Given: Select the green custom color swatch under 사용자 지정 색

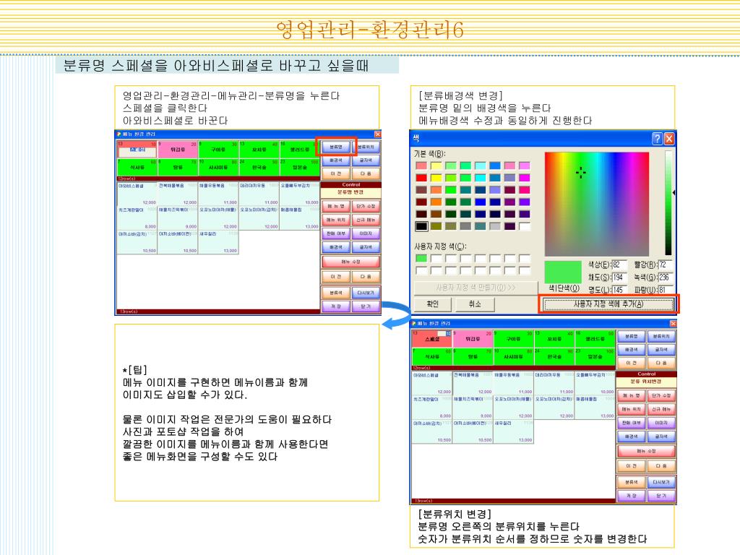Looking at the screenshot, I should pyautogui.click(x=421, y=258).
